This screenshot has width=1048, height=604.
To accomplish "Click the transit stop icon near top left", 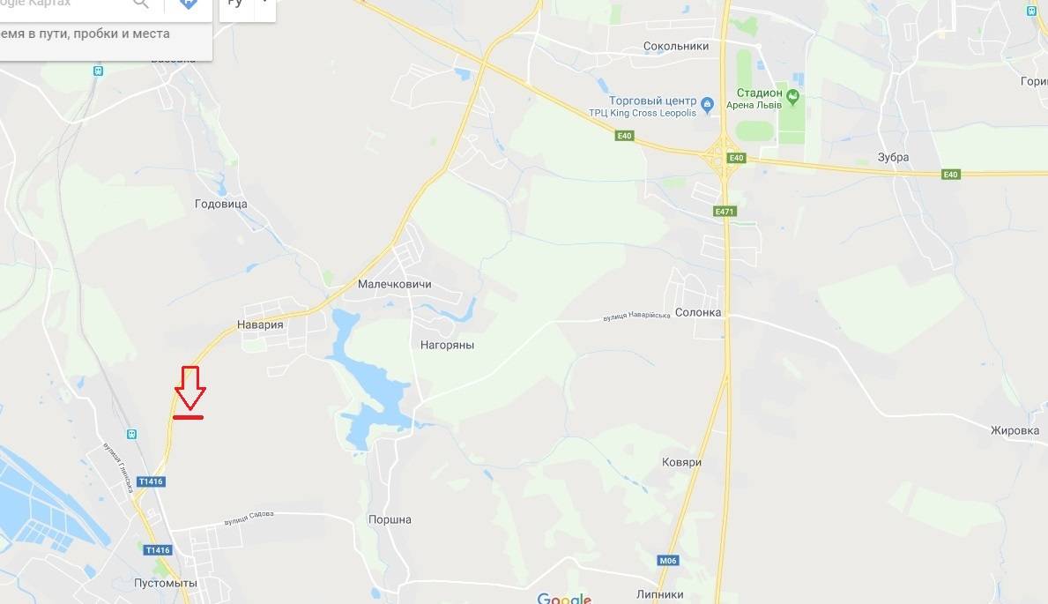I will click(x=98, y=71).
